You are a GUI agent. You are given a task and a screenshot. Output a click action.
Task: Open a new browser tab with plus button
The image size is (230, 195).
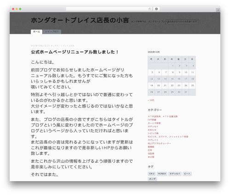click(x=218, y=10)
